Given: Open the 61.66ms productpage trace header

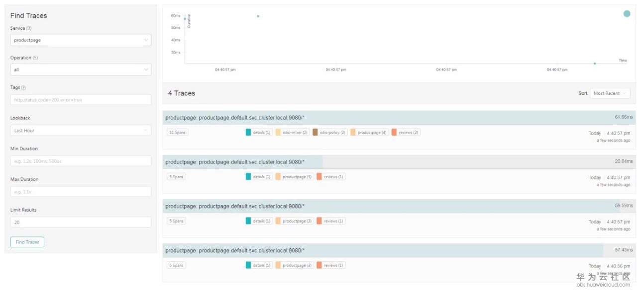Looking at the screenshot, I should coord(399,117).
